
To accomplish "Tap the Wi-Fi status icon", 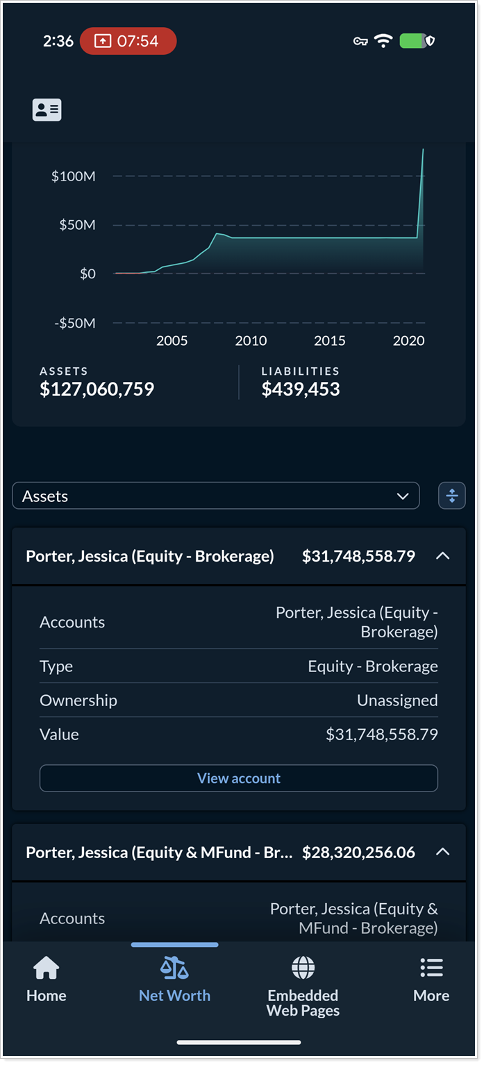I will point(383,41).
